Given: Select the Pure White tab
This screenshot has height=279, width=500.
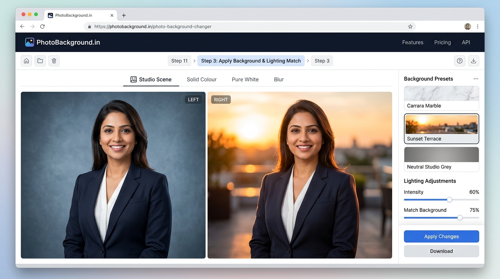Looking at the screenshot, I should (245, 79).
